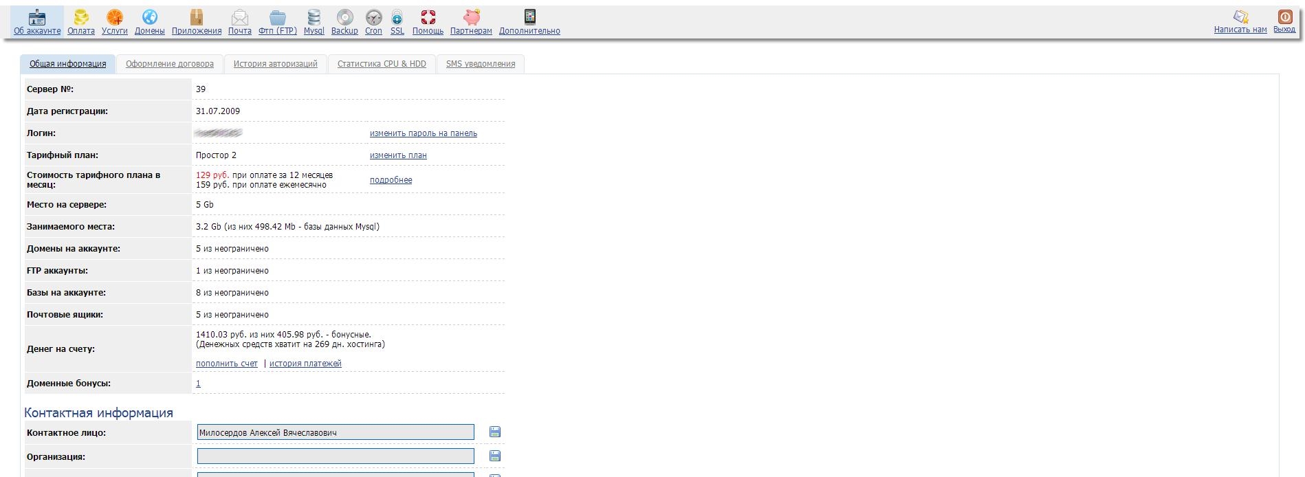Image resolution: width=1305 pixels, height=477 pixels.
Task: Click the Выход power icon
Action: coord(1284,16)
